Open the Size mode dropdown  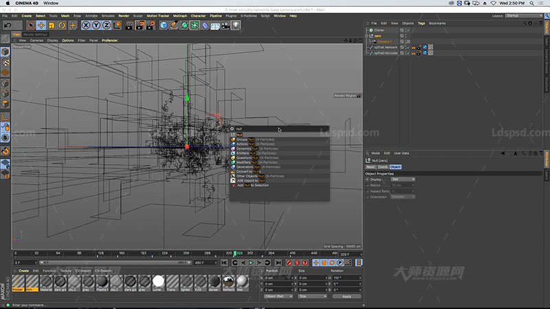(312, 297)
